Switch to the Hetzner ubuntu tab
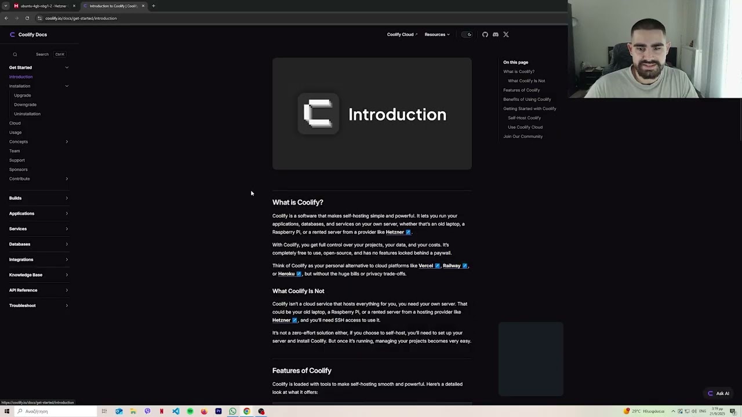The image size is (742, 417). point(44,6)
